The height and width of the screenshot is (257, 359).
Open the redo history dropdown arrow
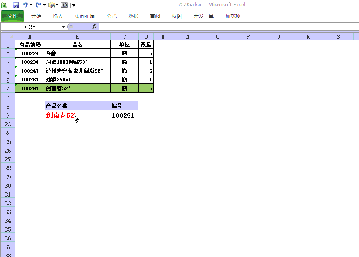click(44, 5)
